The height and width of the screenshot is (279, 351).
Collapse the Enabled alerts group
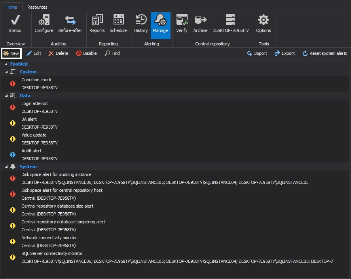(x=6, y=64)
